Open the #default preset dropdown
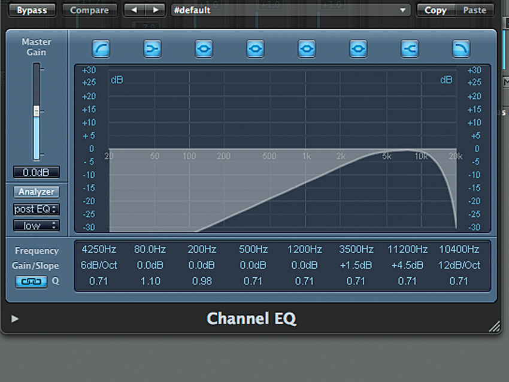 pos(290,10)
